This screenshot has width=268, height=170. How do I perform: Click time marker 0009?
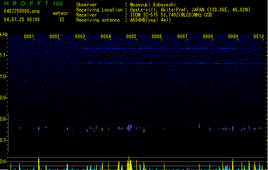click(233, 36)
